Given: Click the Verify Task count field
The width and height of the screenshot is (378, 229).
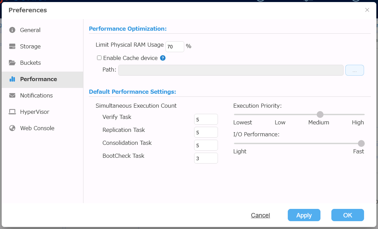Looking at the screenshot, I should (x=206, y=119).
